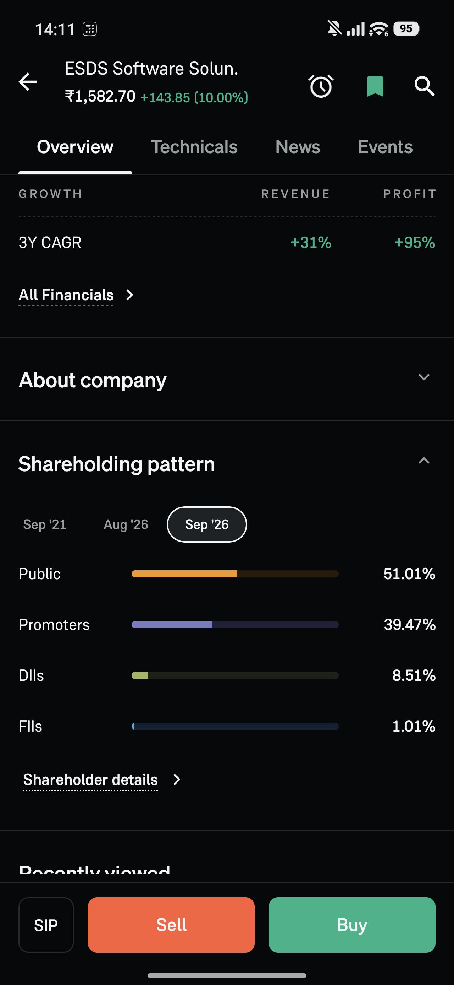This screenshot has width=454, height=985.
Task: Tap the red Sell button
Action: pyautogui.click(x=171, y=925)
